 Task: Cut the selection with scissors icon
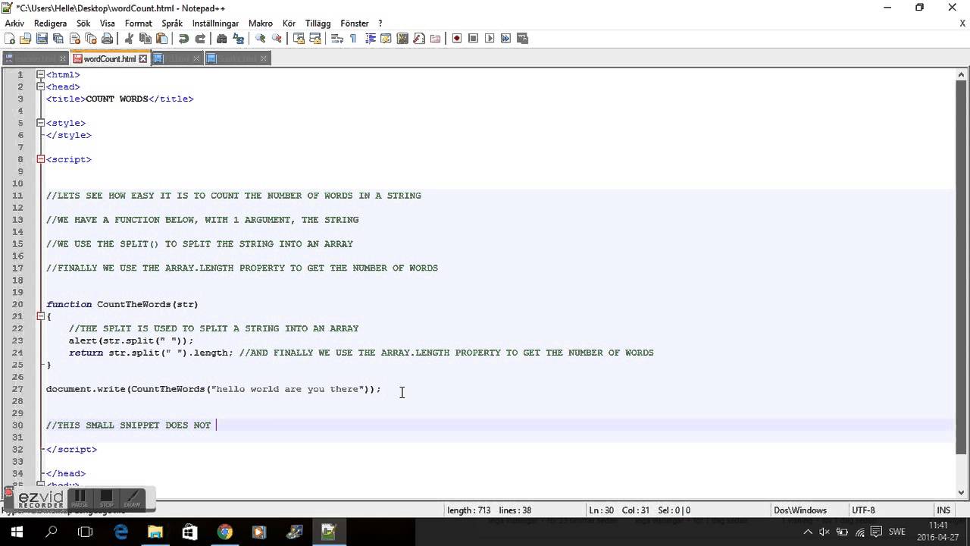pyautogui.click(x=129, y=39)
